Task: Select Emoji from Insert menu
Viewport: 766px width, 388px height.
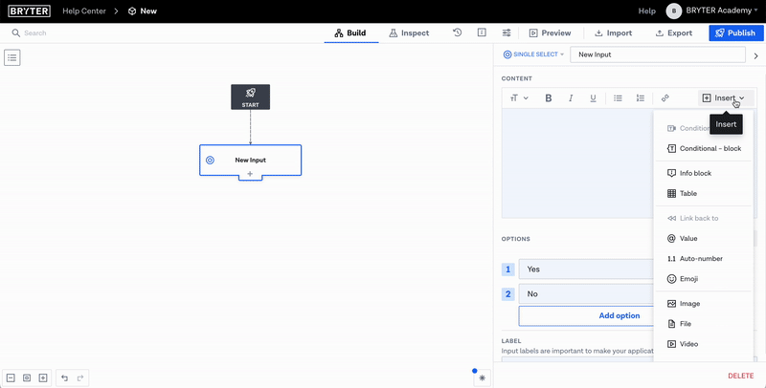Action: click(688, 278)
